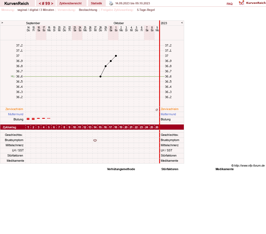Click the left Geschlechtsv. row label
The image size is (266, 234).
(x=14, y=135)
